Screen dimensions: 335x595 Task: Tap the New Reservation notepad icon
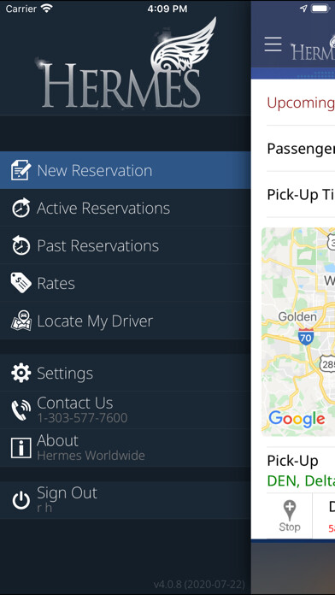pyautogui.click(x=21, y=170)
